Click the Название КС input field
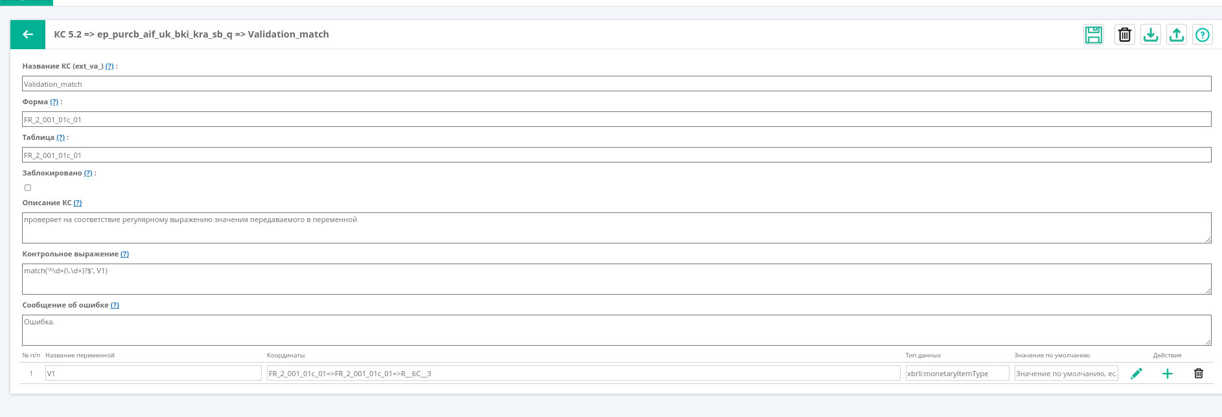Viewport: 1222px width, 417px height. click(x=617, y=84)
